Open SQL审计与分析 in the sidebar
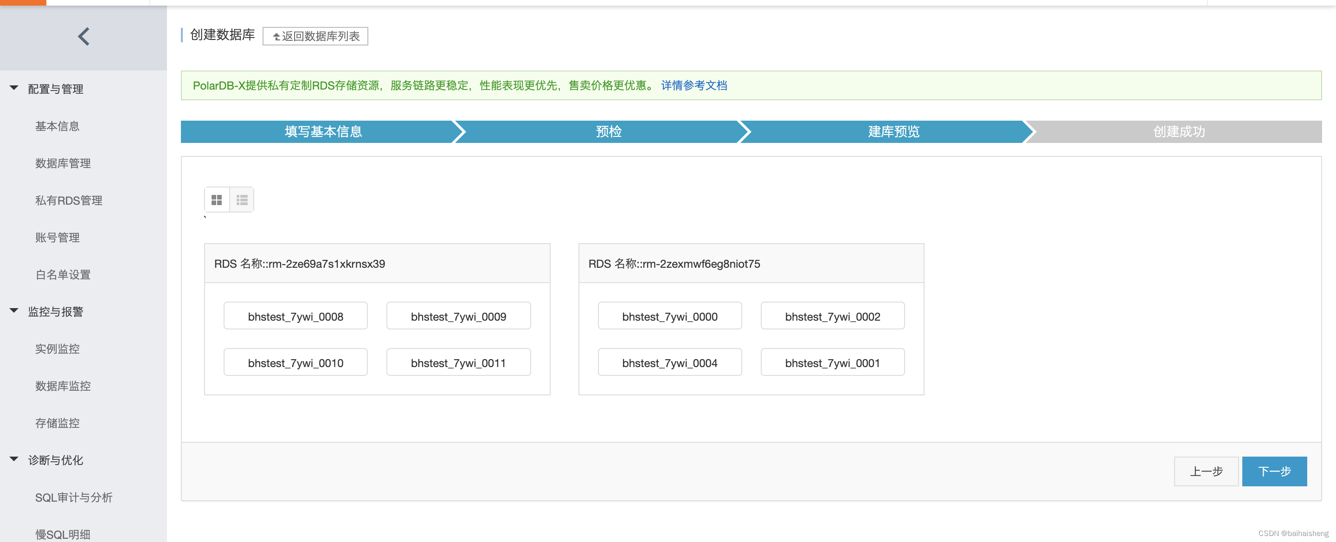The height and width of the screenshot is (542, 1336). (74, 497)
